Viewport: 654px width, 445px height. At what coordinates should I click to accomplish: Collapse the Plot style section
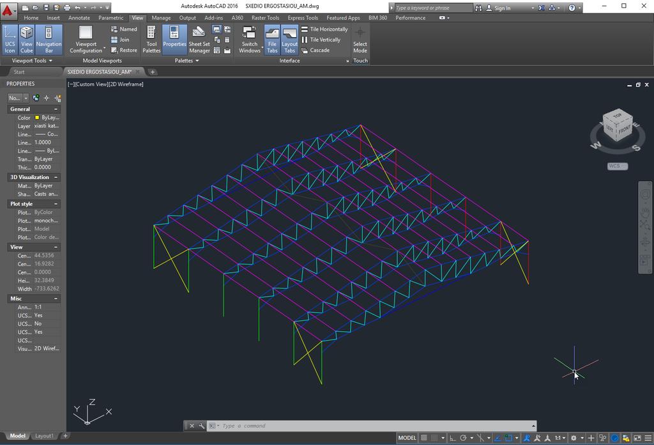[56, 204]
